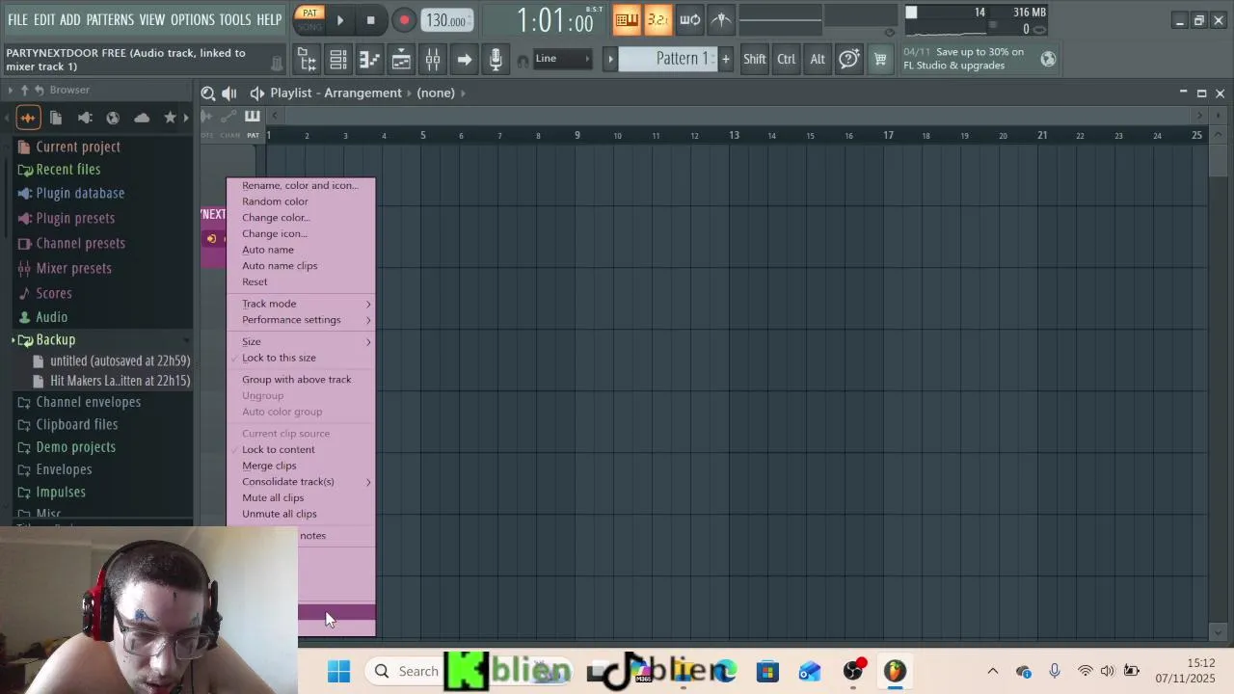The height and width of the screenshot is (694, 1234).
Task: Click the Alt key button
Action: point(818,60)
